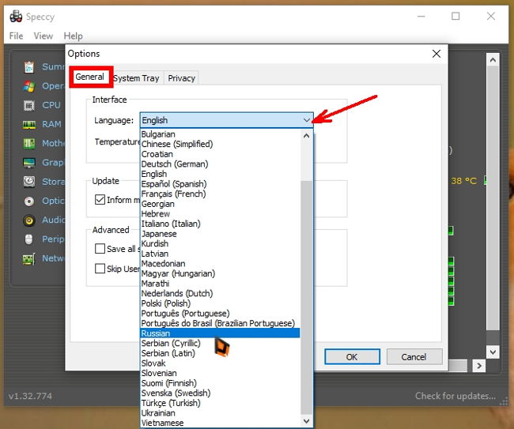The width and height of the screenshot is (514, 429).
Task: Select Suomi (Finnish) language
Action: coord(220,383)
